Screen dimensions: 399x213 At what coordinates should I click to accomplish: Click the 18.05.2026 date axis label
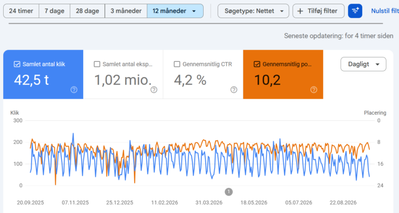point(254,203)
